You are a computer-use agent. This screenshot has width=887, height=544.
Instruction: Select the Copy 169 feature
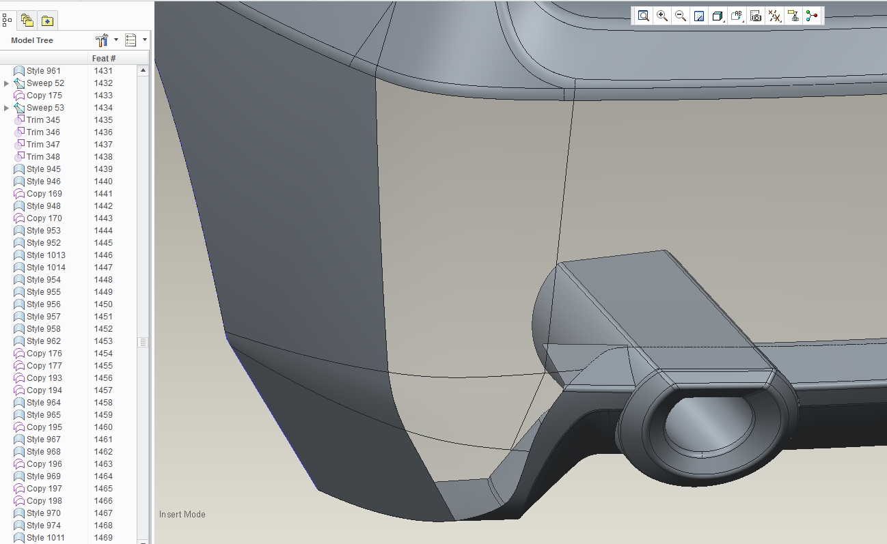(44, 194)
